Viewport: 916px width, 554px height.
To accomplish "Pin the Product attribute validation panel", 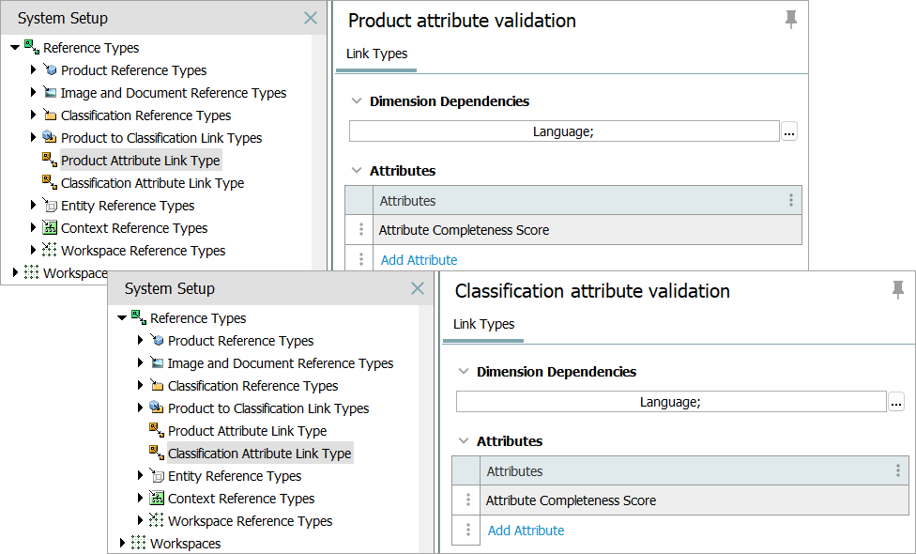I will click(x=791, y=20).
